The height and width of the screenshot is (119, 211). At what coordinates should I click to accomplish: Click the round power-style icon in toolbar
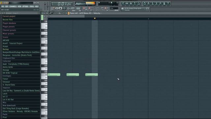144,3
